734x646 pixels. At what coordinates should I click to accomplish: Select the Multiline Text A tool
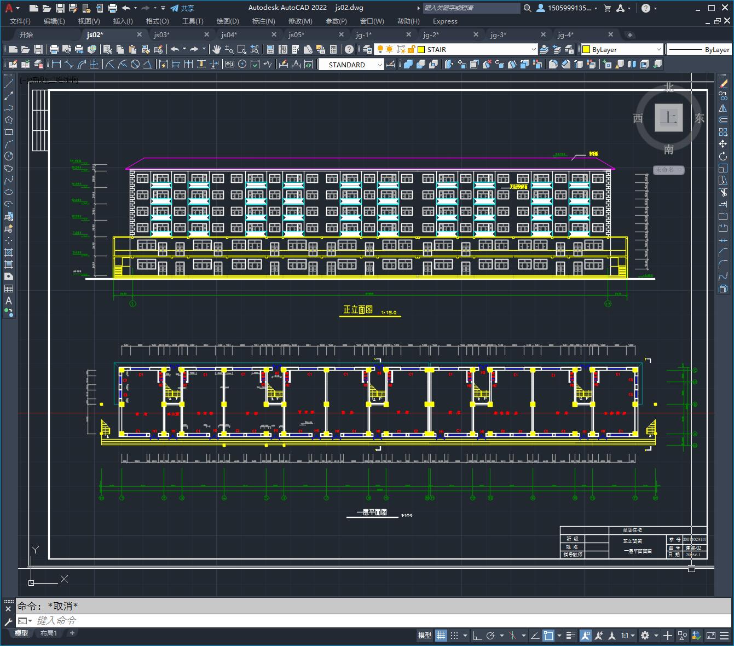(9, 301)
